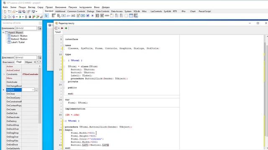Pause the running program
Image resolution: width=268 pixels, height=150 pixels.
[x=26, y=17]
